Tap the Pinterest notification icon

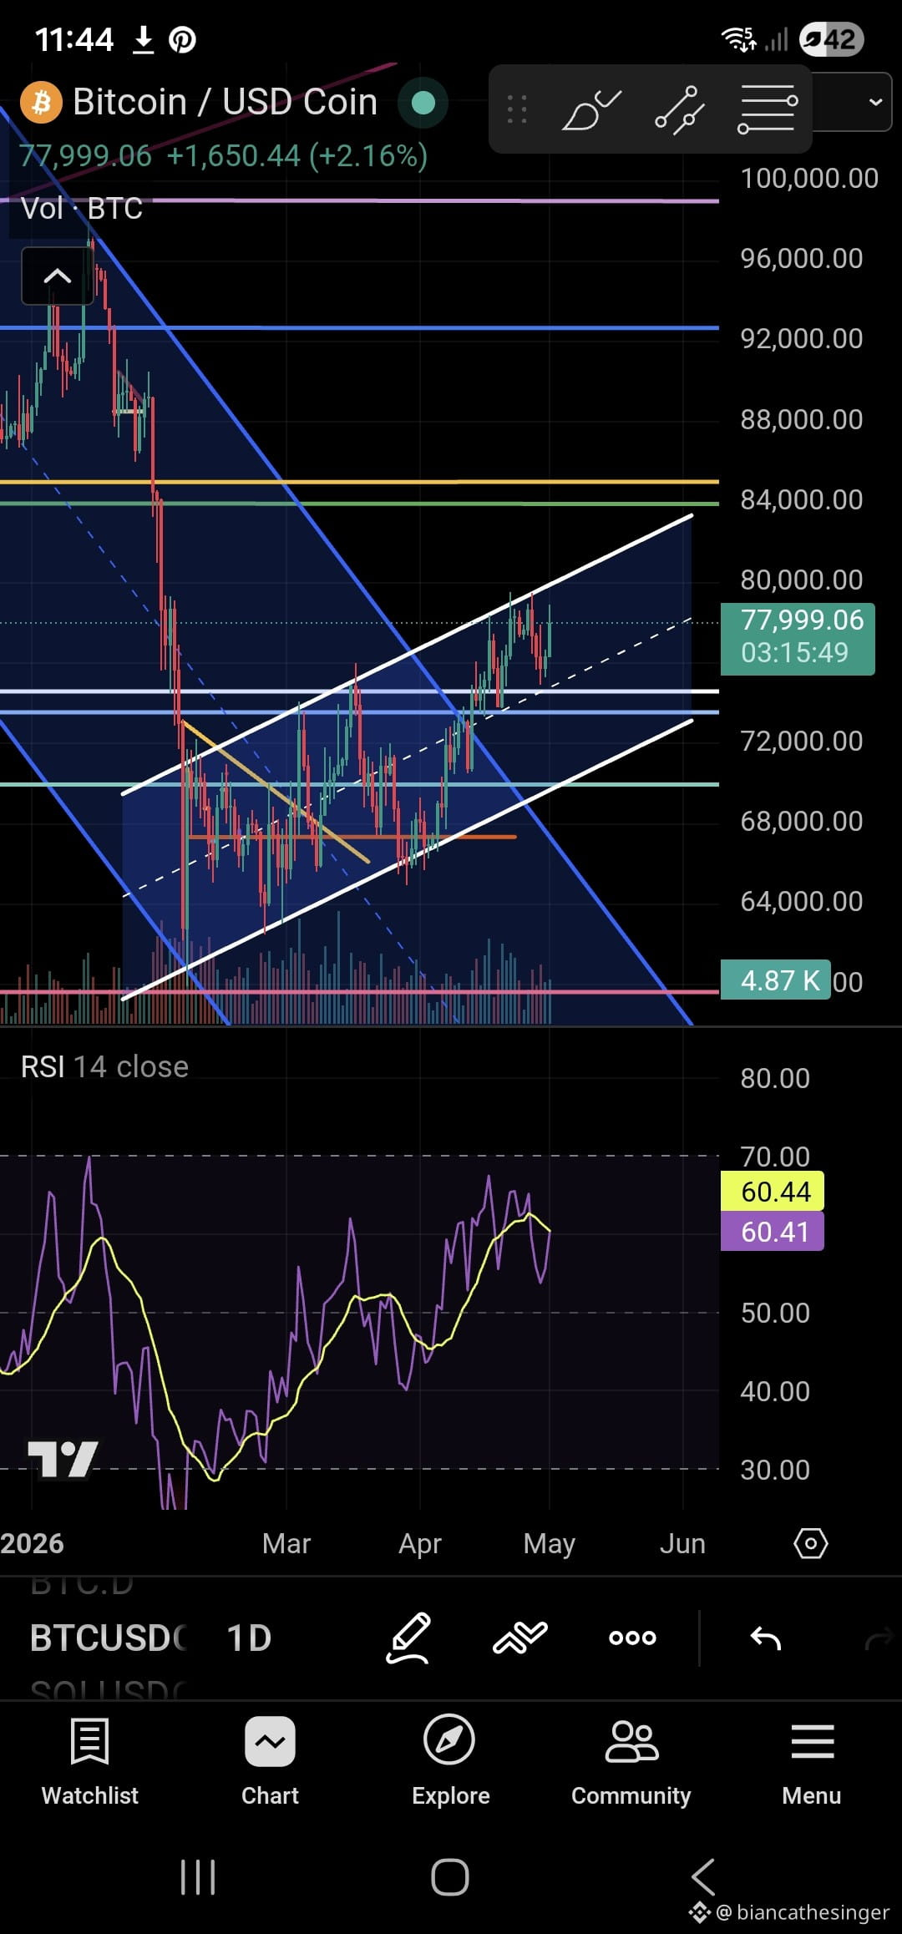[x=182, y=39]
